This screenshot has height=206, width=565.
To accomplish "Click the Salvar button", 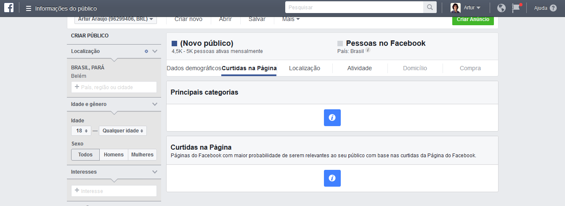I will coord(257,19).
